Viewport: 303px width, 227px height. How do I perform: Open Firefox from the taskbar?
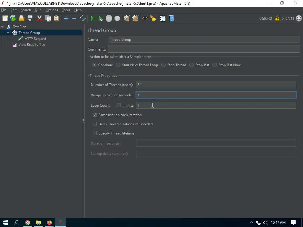(x=49, y=223)
